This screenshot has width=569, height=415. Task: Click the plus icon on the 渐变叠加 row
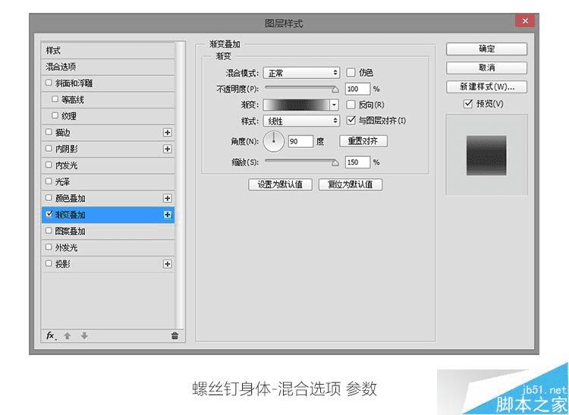point(168,215)
